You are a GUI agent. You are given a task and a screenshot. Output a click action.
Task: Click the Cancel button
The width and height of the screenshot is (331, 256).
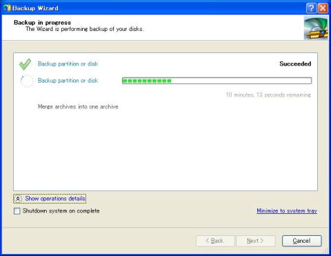[x=301, y=241]
